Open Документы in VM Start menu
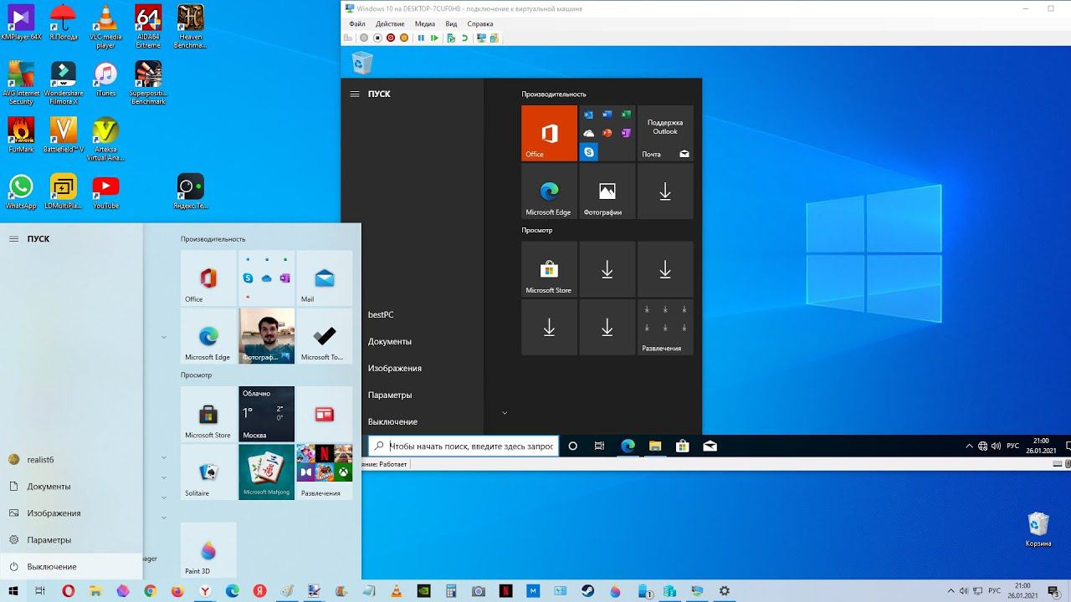The width and height of the screenshot is (1071, 602). click(390, 341)
